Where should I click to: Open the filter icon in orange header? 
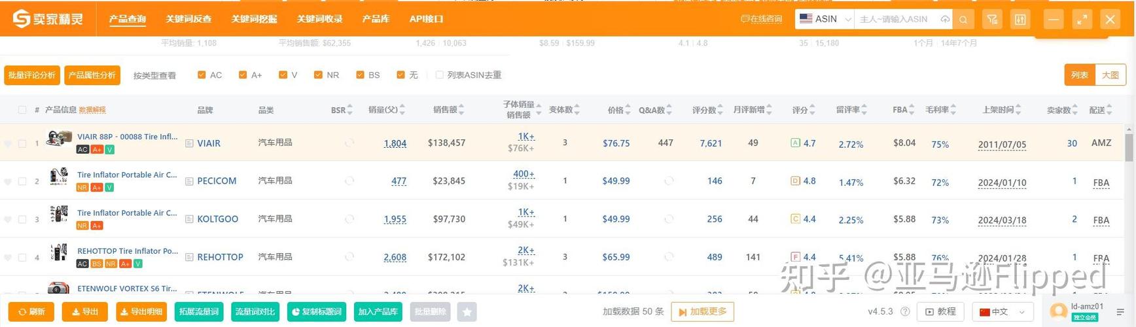pyautogui.click(x=992, y=20)
